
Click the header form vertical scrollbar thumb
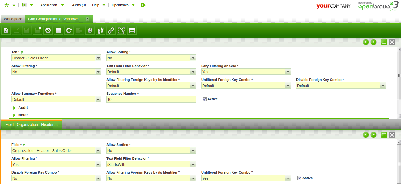[399, 76]
